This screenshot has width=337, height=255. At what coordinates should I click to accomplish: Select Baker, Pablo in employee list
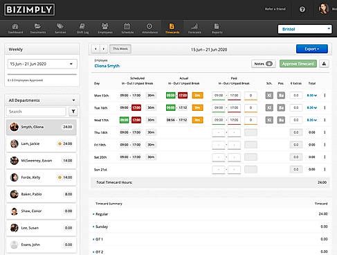click(42, 194)
